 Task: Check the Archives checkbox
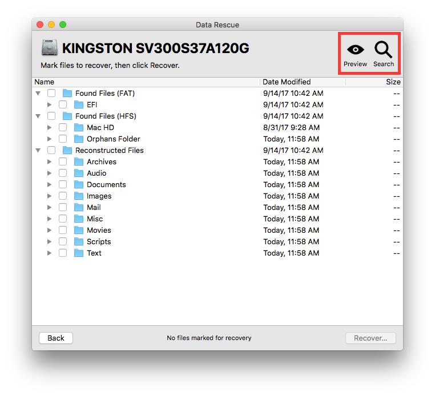pyautogui.click(x=63, y=161)
